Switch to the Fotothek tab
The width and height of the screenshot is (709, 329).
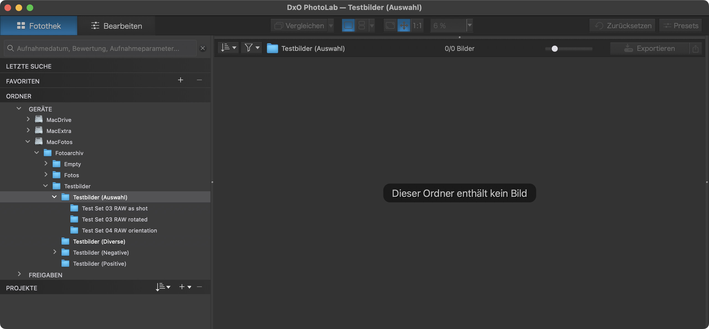click(39, 26)
